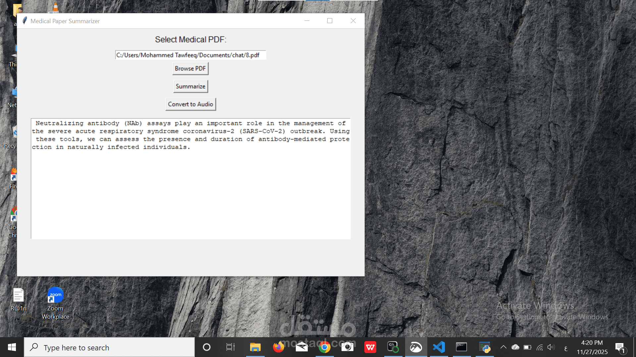
Task: Click inside the summary text box
Action: click(191, 178)
